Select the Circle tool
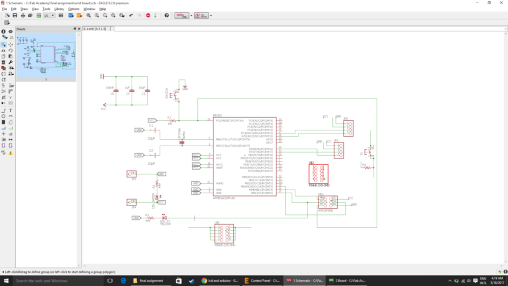The height and width of the screenshot is (286, 508). [4, 117]
